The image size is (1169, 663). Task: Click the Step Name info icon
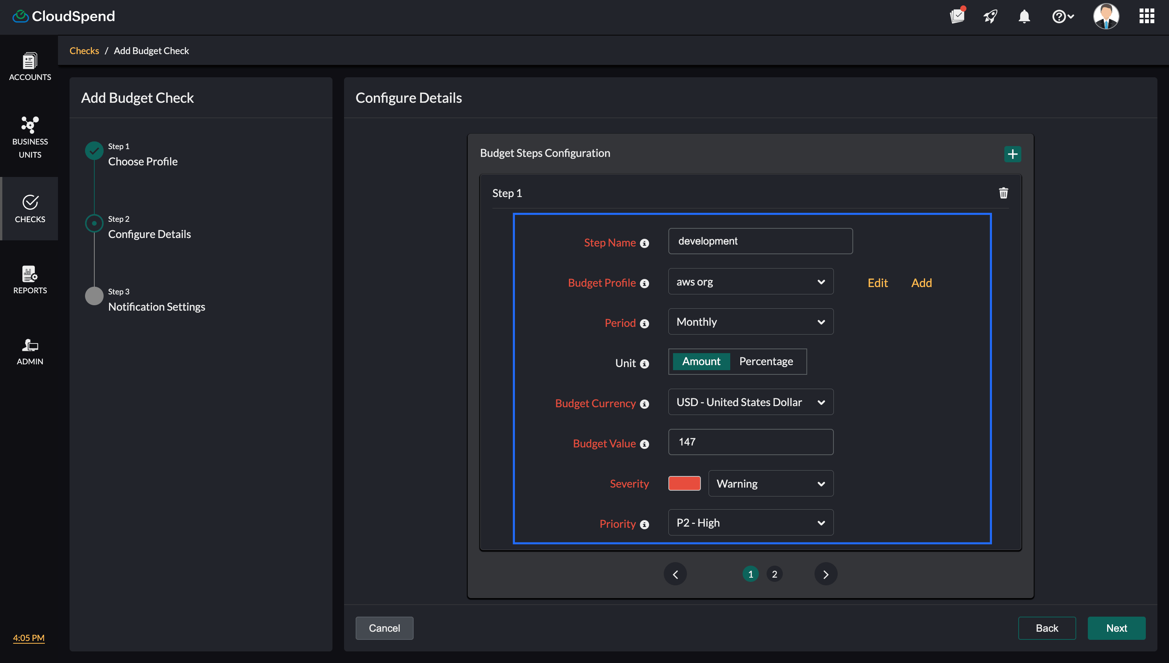(644, 243)
